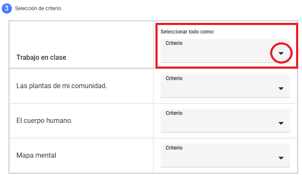The image size is (302, 175).
Task: Click the arrow icon in Mapa mental row
Action: point(281,158)
